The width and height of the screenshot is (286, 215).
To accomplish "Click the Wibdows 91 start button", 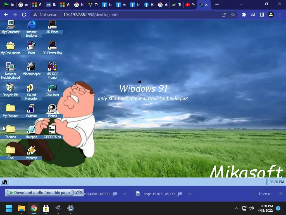I will click(x=4, y=182).
